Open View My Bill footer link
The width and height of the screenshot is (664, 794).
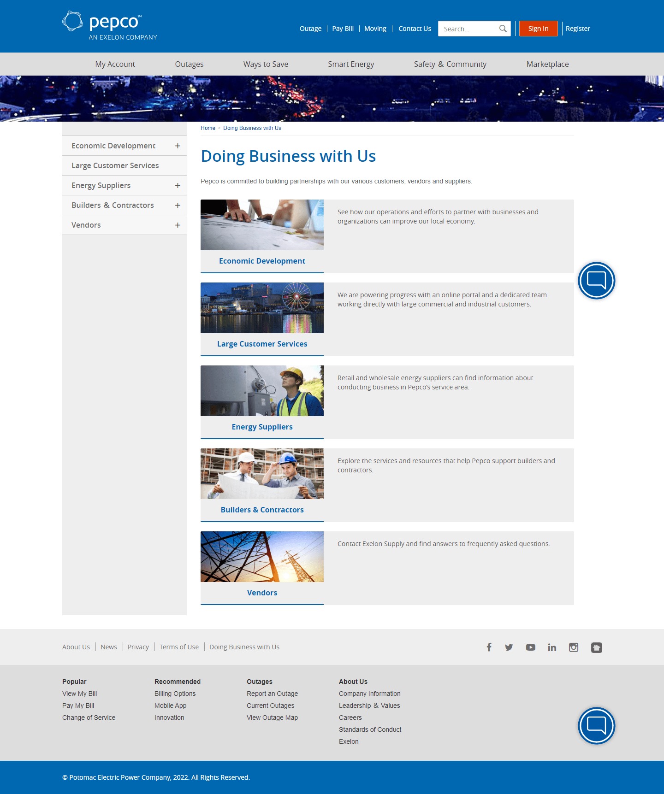point(80,694)
